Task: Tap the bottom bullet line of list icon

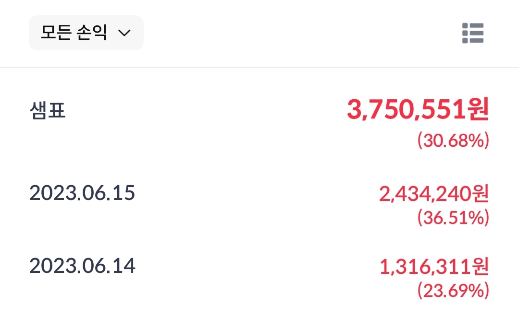Action: click(473, 40)
